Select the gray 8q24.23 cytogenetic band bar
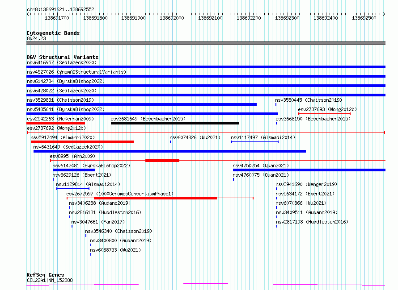The height and width of the screenshot is (290, 398). (x=206, y=43)
